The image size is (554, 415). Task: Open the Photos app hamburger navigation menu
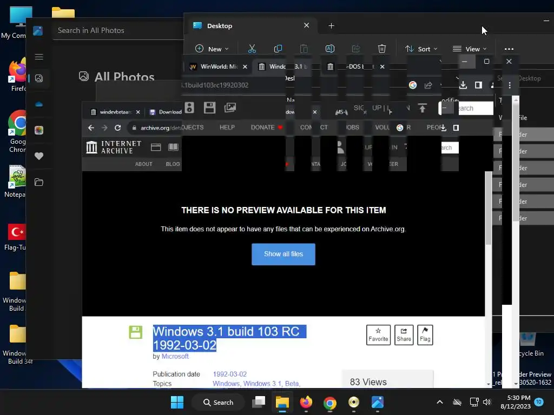39,57
